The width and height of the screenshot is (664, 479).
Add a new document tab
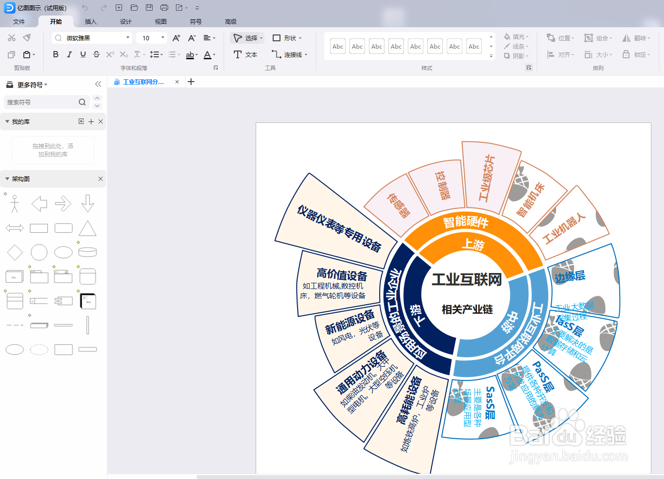[191, 82]
